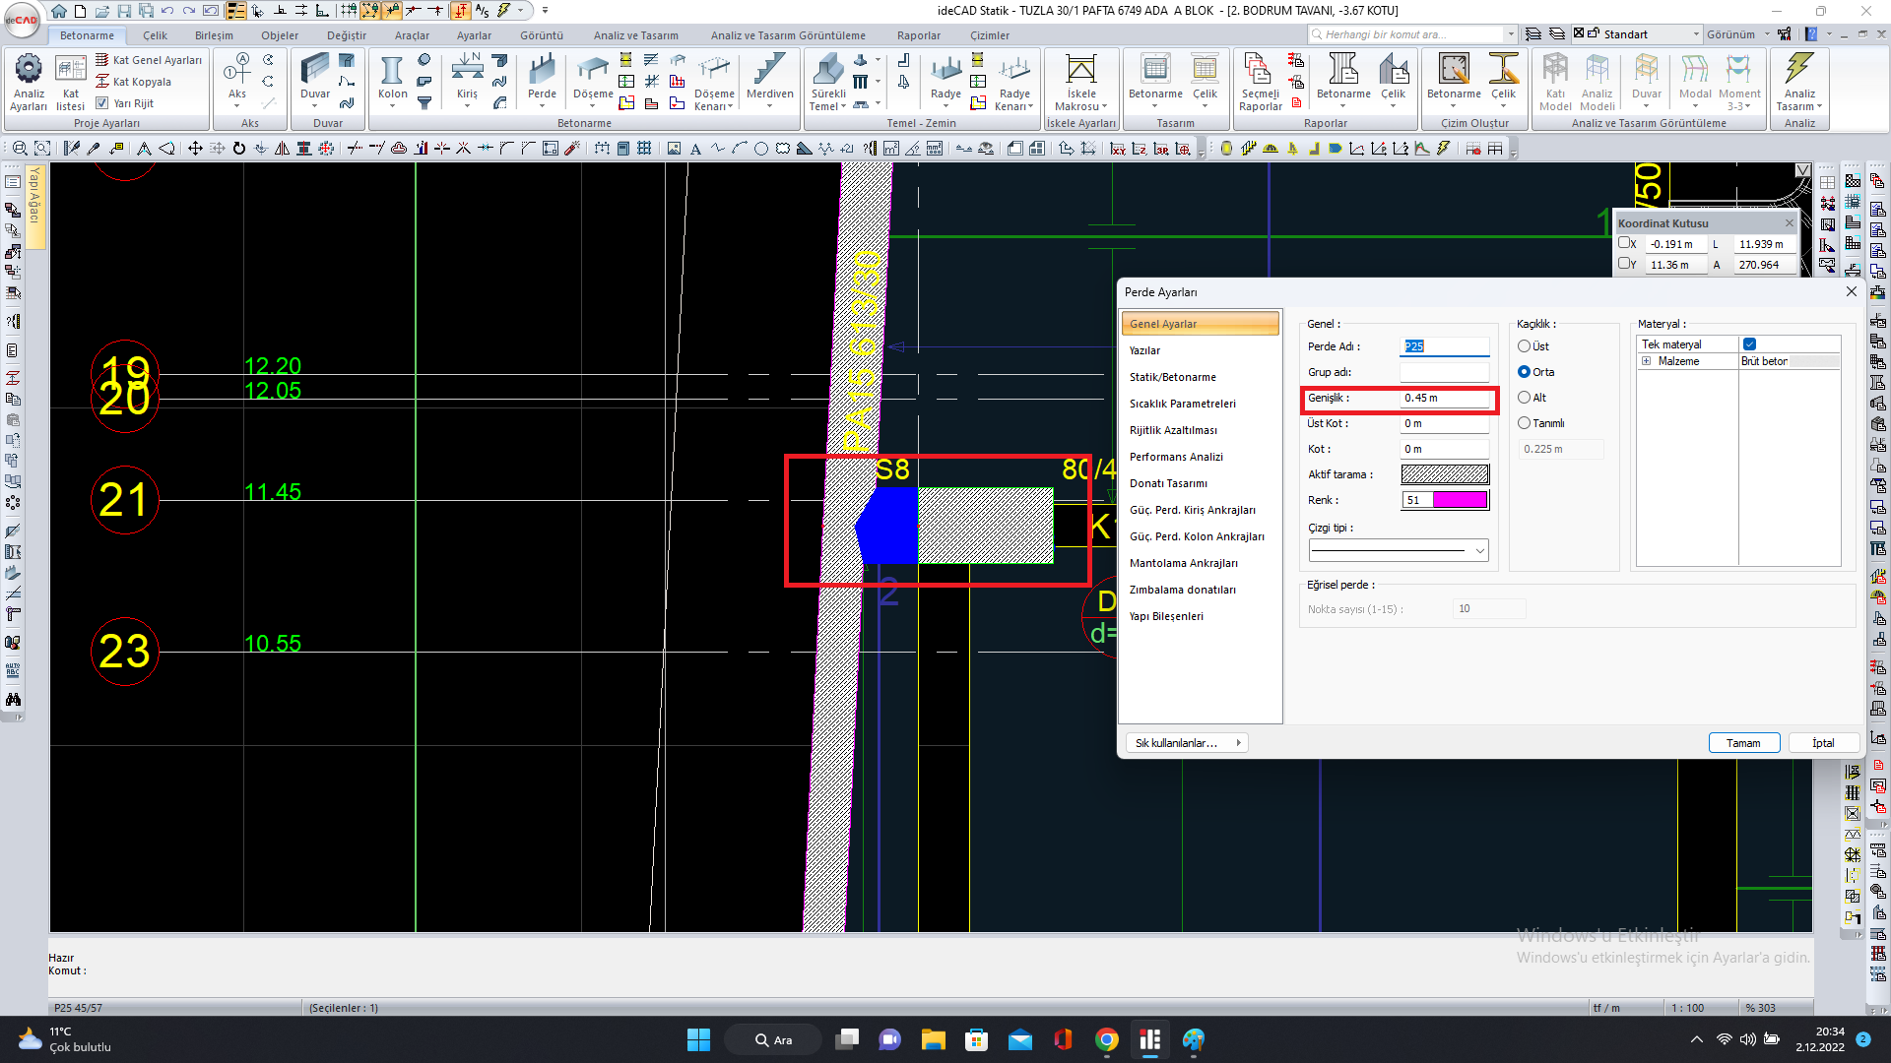Show the Katı Model view
Screen dimensions: 1891x1063
[1555, 81]
